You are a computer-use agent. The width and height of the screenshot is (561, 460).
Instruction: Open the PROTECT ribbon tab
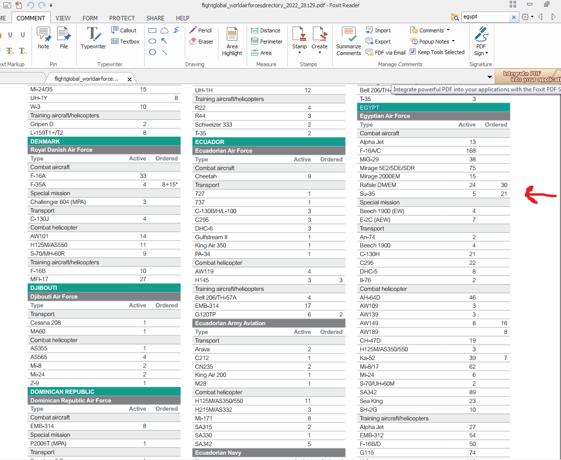(122, 18)
